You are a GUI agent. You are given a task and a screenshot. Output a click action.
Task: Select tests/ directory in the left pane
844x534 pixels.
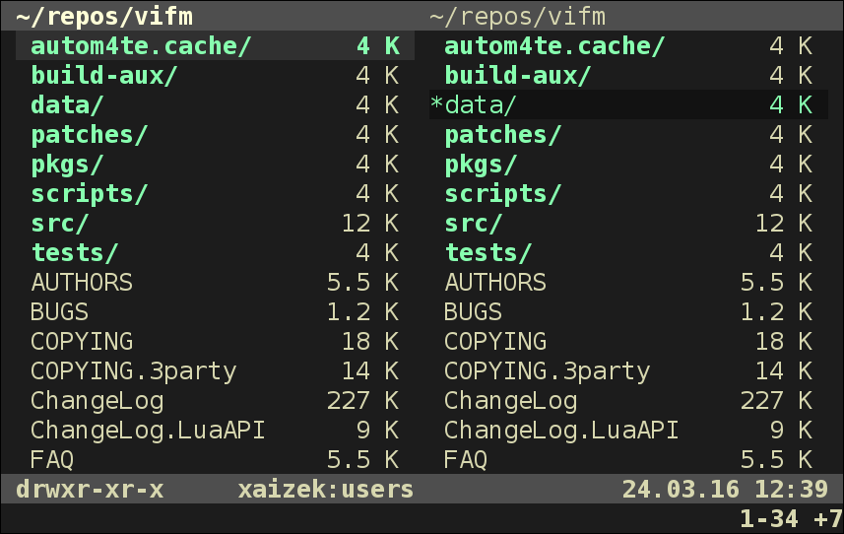click(x=216, y=253)
